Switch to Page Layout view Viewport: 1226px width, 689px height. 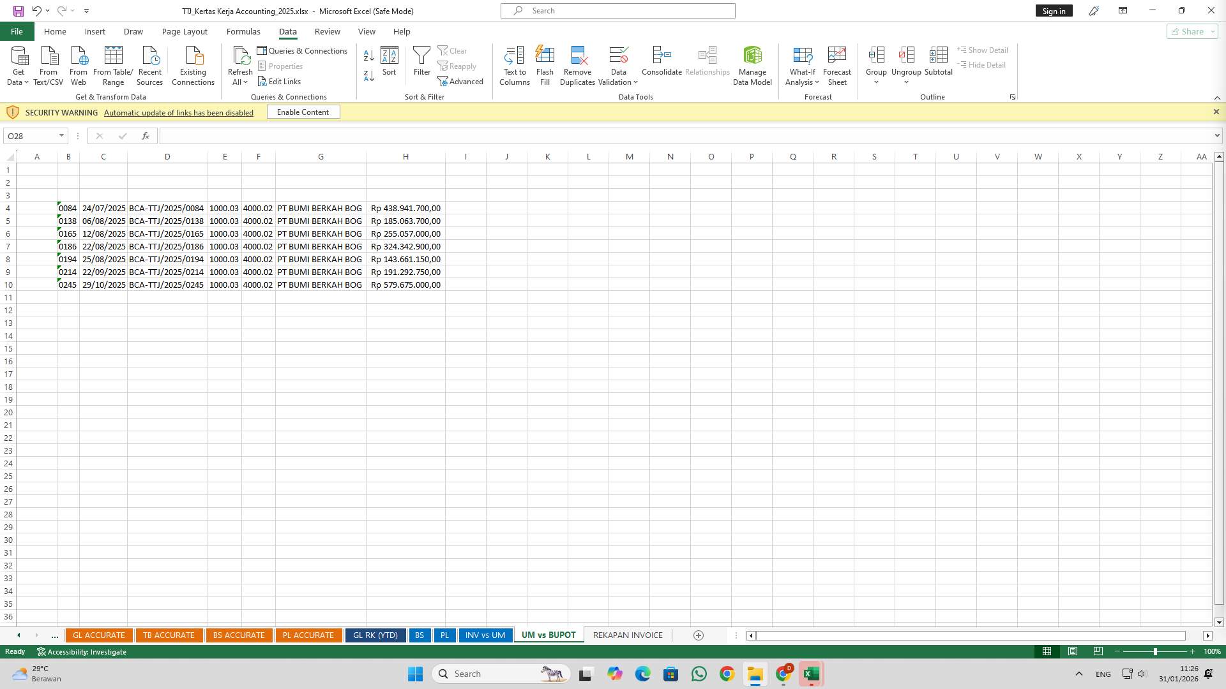click(1073, 651)
